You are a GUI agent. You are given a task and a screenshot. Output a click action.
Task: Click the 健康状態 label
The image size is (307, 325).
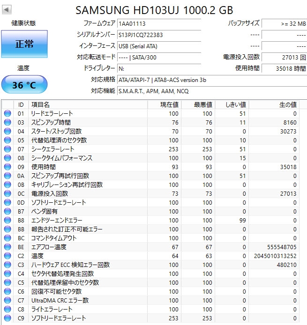point(23,23)
